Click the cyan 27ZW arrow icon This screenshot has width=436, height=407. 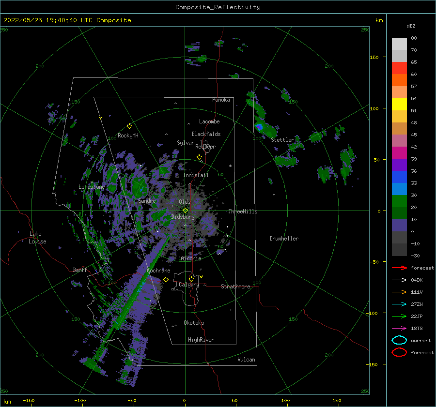click(x=399, y=304)
